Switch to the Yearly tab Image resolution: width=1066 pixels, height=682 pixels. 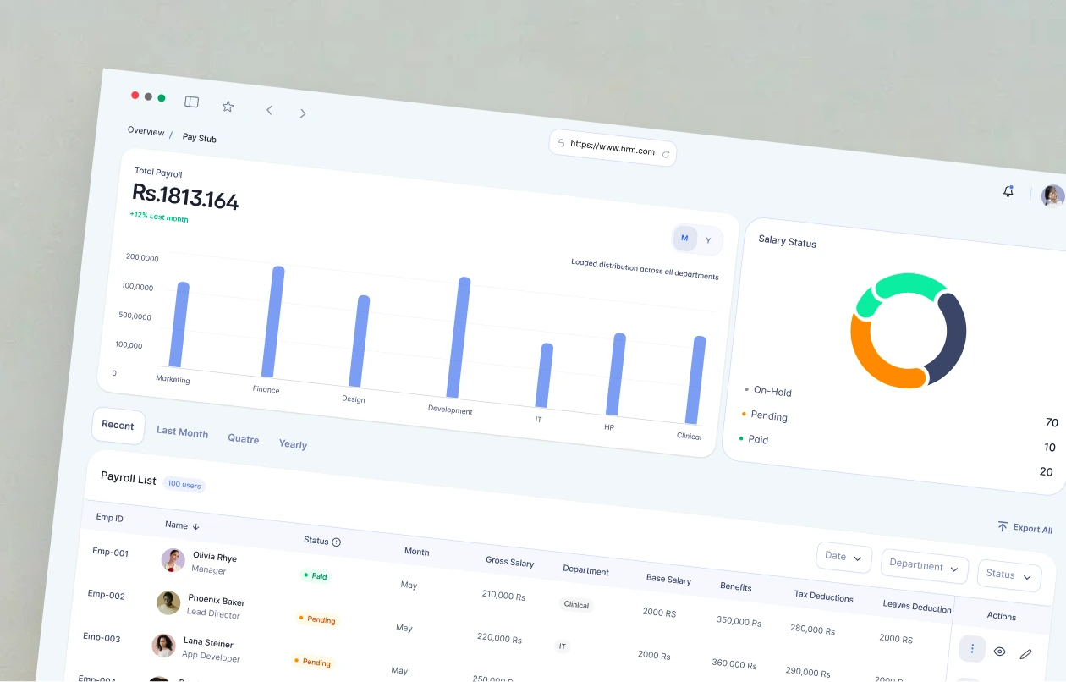(293, 444)
